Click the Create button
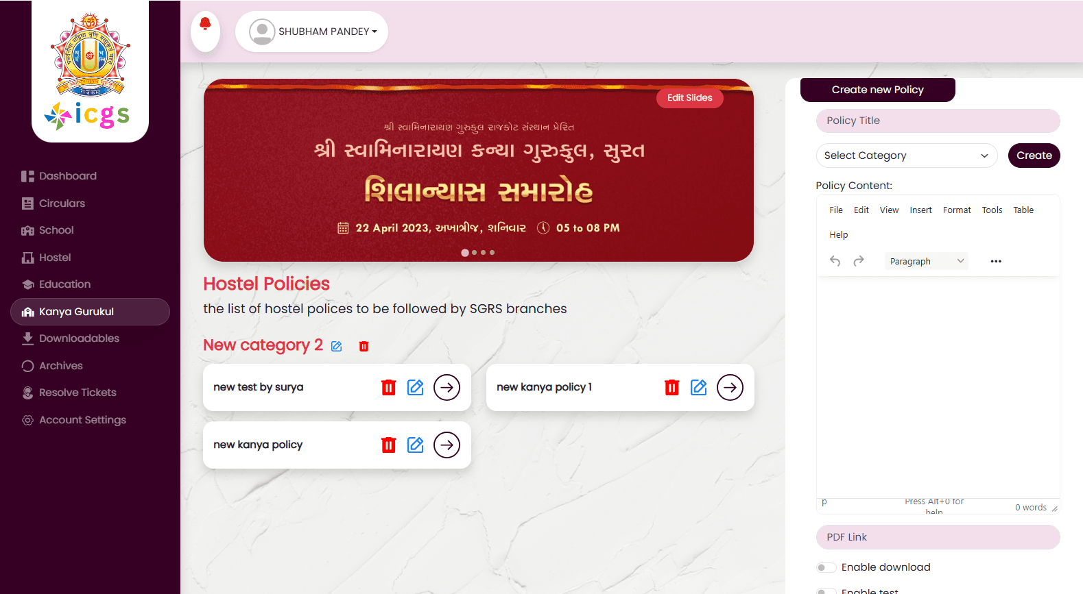 click(1034, 156)
